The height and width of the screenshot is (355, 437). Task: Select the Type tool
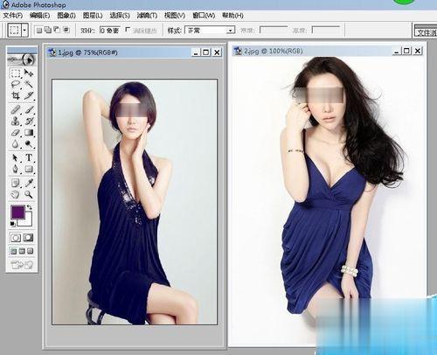click(x=29, y=157)
